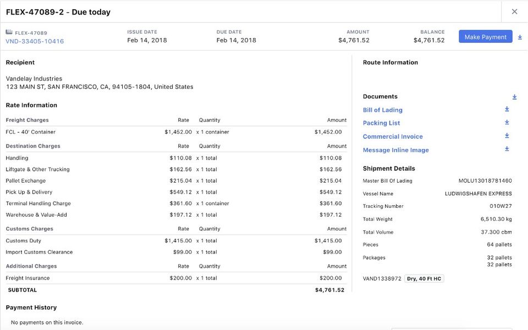Open the Commercial Invoice link
This screenshot has width=528, height=330.
393,136
